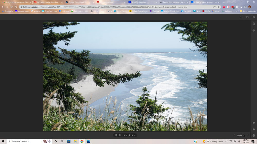Viewport: 257px width, 144px height.
Task: Set rating to three stars
Action: 129,135
